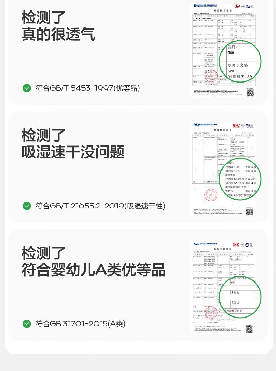Click MA certification mark on third report
Screen dimensions: 276x371
[236, 245]
